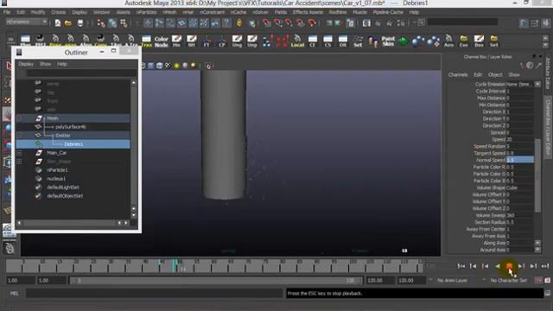Open the nDynamics menu set dropdown

coord(27,22)
